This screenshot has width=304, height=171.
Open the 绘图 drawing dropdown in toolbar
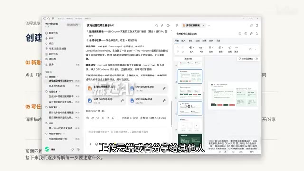[x=220, y=49]
